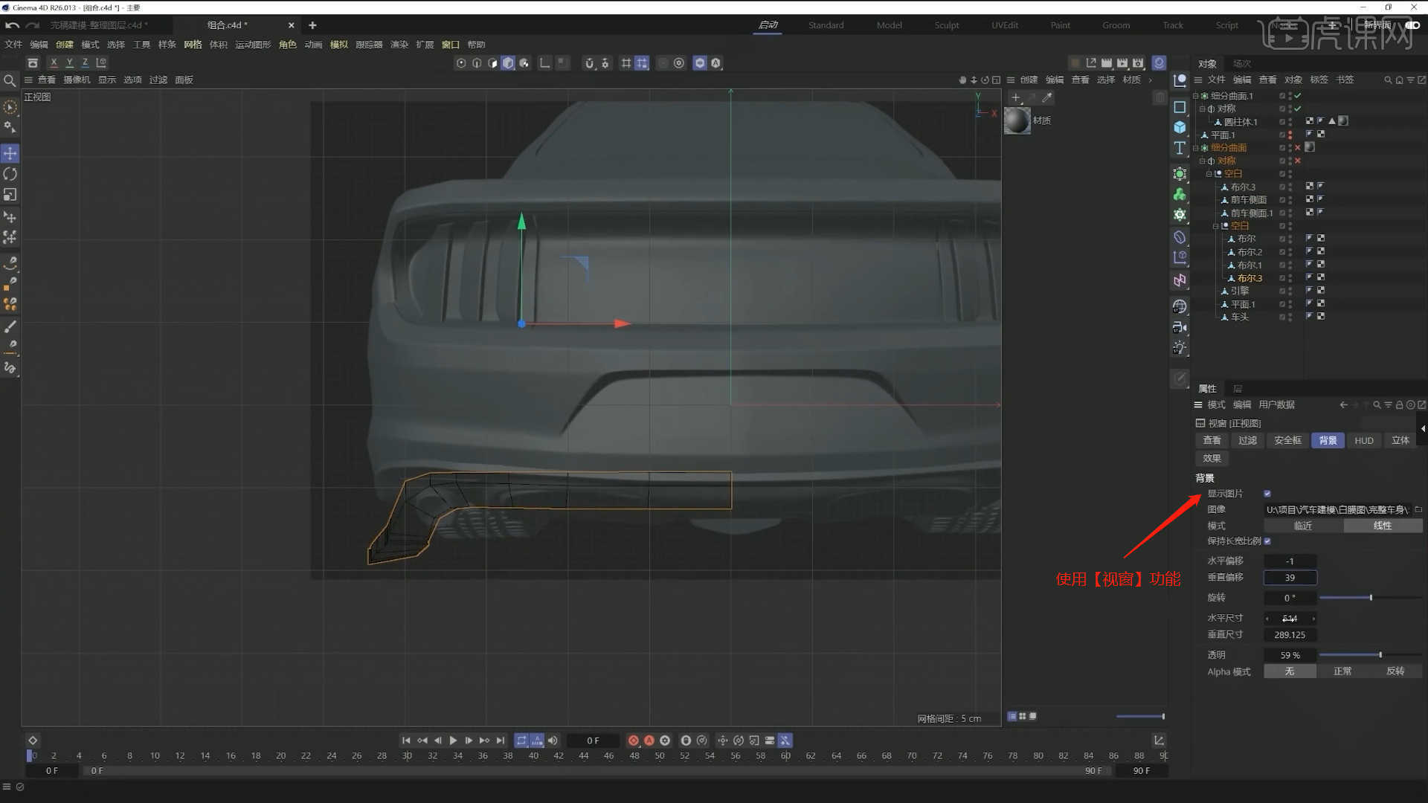Viewport: 1428px width, 803px height.
Task: Toggle green checkmark of 细分曲面.1
Action: 1298,96
